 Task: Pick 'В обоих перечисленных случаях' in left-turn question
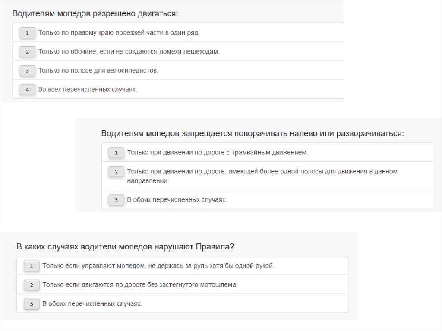pyautogui.click(x=177, y=200)
